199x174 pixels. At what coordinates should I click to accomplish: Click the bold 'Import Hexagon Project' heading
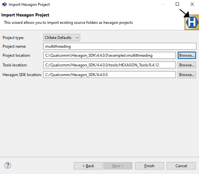tap(25, 15)
